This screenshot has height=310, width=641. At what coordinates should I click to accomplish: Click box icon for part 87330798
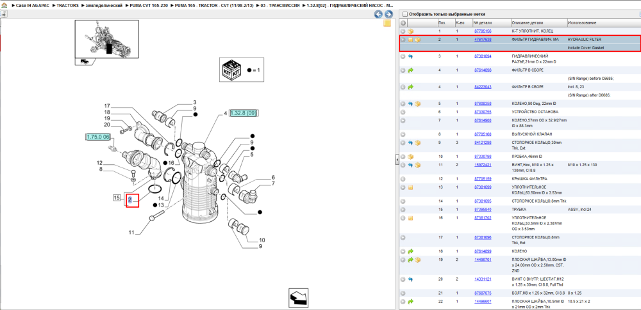410,157
